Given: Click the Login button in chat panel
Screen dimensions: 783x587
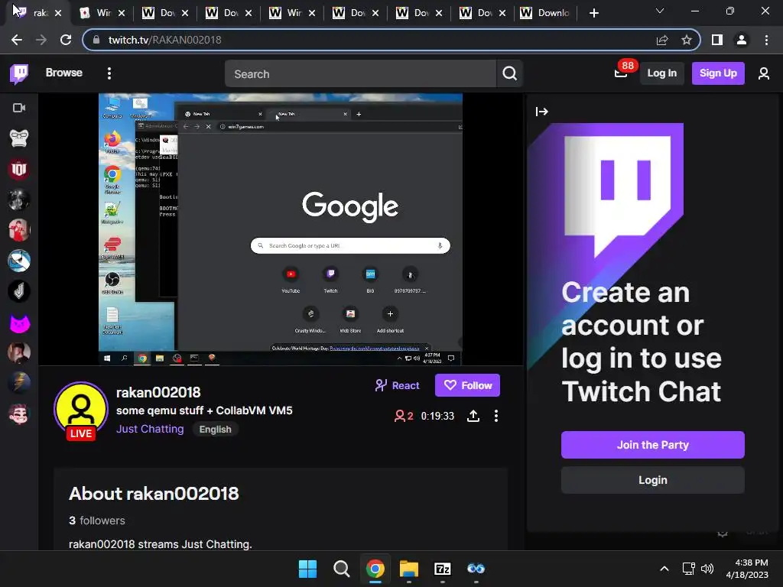Looking at the screenshot, I should [653, 480].
